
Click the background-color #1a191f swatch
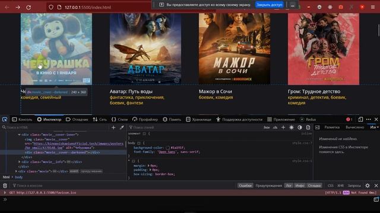tap(167, 147)
